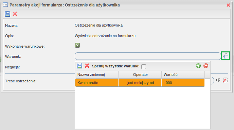This screenshot has width=234, height=130.
Task: Edit value cell containing 1000
Action: coord(183,83)
